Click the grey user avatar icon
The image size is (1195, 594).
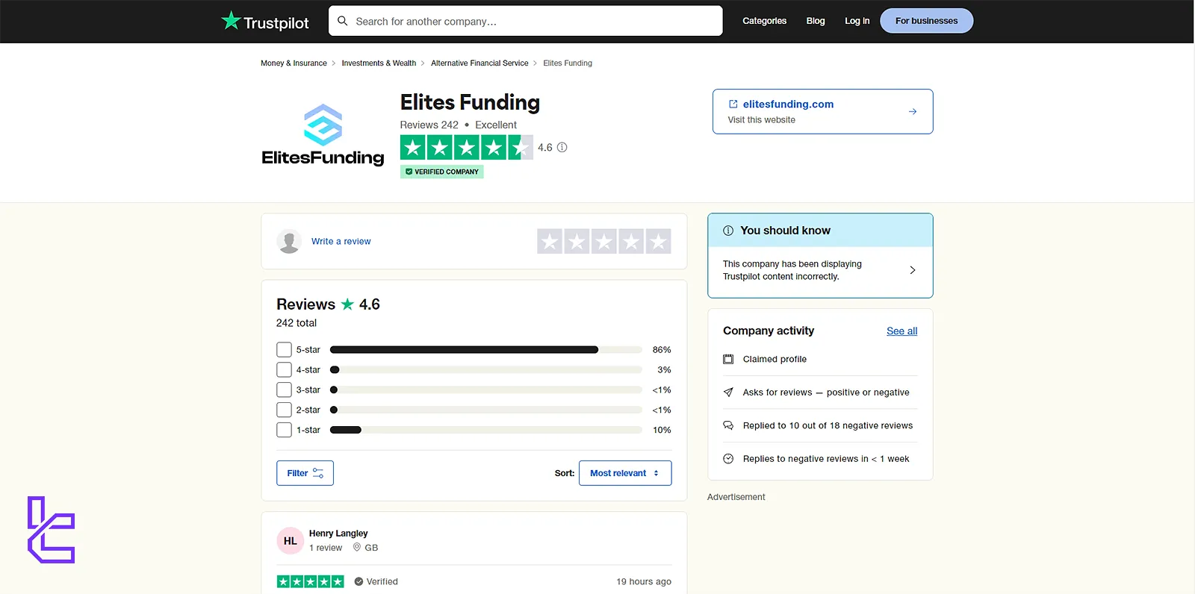(x=289, y=241)
